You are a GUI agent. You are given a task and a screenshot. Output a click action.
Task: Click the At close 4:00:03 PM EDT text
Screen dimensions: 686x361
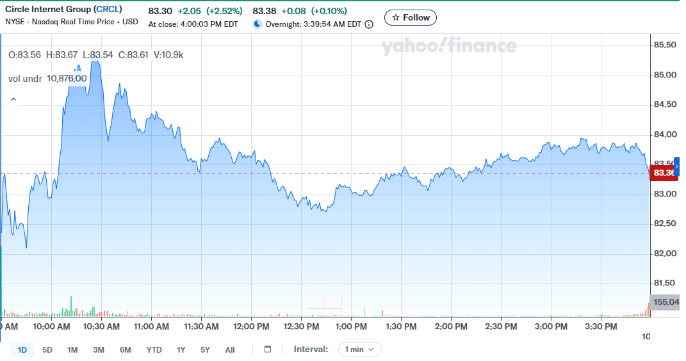click(x=193, y=24)
